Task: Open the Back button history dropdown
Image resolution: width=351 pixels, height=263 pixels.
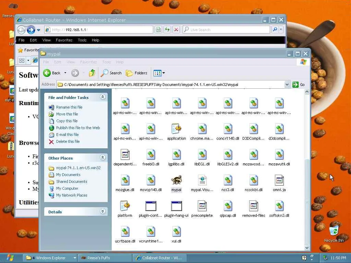Action: pyautogui.click(x=65, y=73)
